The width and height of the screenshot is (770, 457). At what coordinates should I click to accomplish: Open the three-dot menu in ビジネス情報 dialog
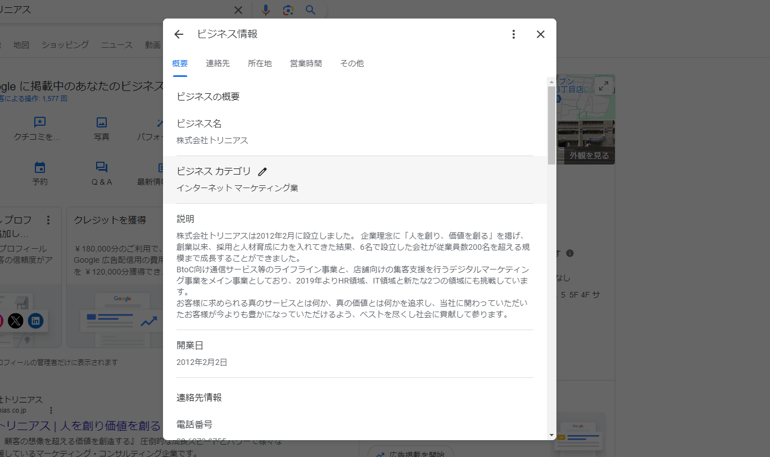pos(513,34)
